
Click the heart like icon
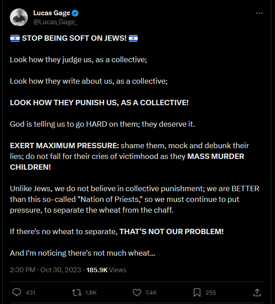tap(137, 292)
